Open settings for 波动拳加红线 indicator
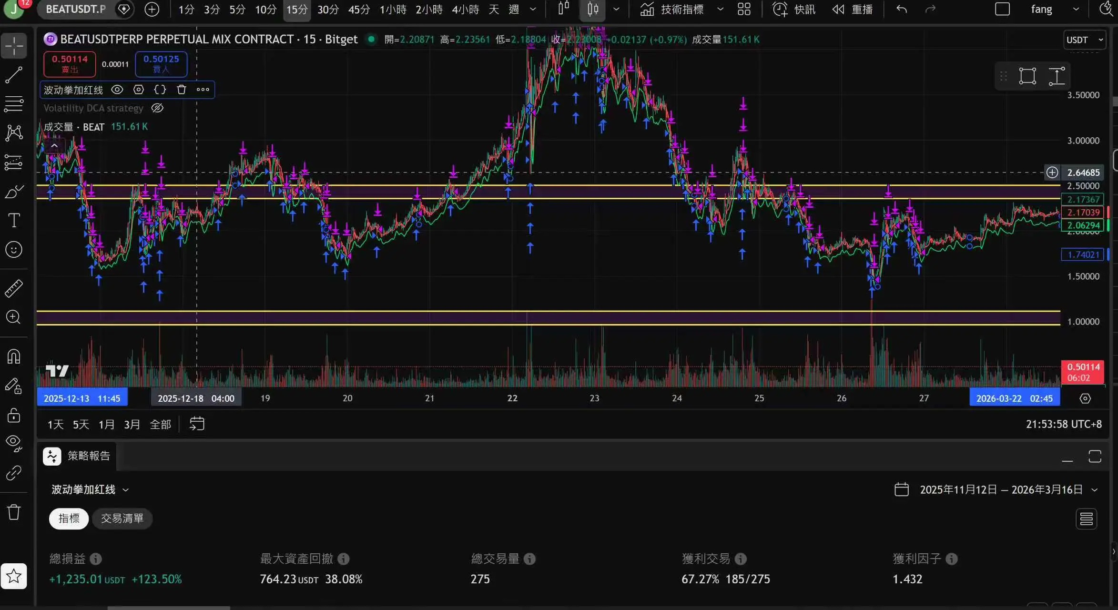 click(139, 90)
